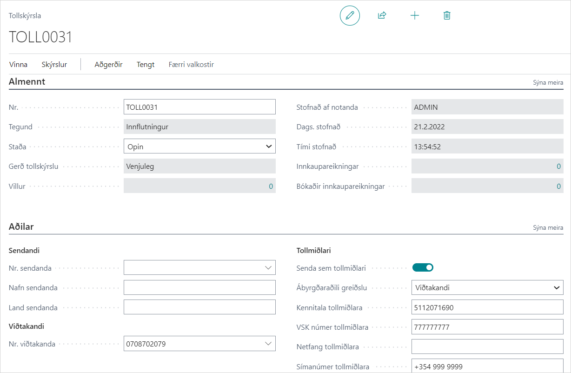Open the Ábyrgðaraðili greiðslu dropdown
571x373 pixels.
point(556,287)
